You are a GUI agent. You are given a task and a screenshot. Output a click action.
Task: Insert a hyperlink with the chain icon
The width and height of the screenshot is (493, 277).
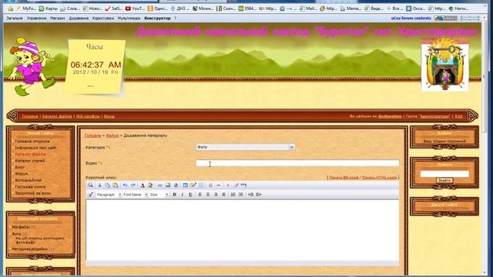click(x=159, y=185)
